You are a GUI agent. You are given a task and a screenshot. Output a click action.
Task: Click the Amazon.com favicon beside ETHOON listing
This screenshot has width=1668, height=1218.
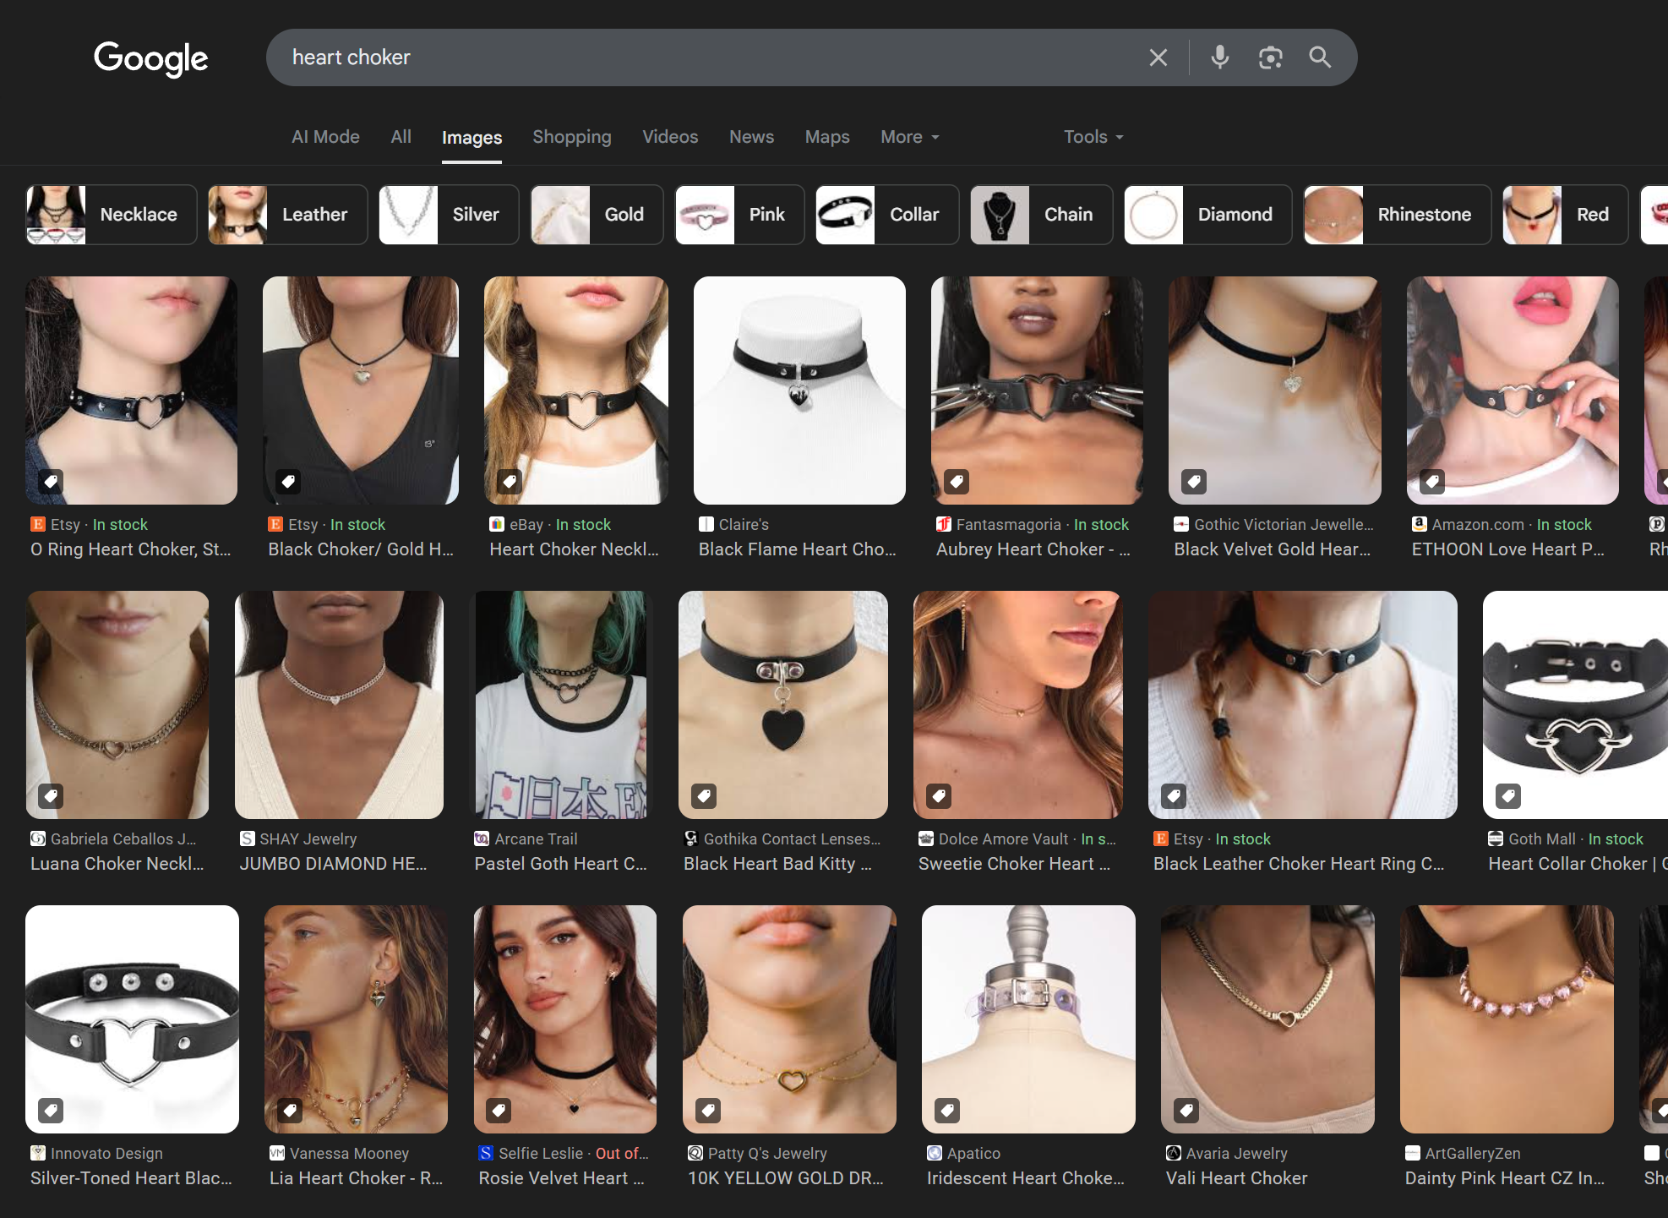pyautogui.click(x=1420, y=524)
